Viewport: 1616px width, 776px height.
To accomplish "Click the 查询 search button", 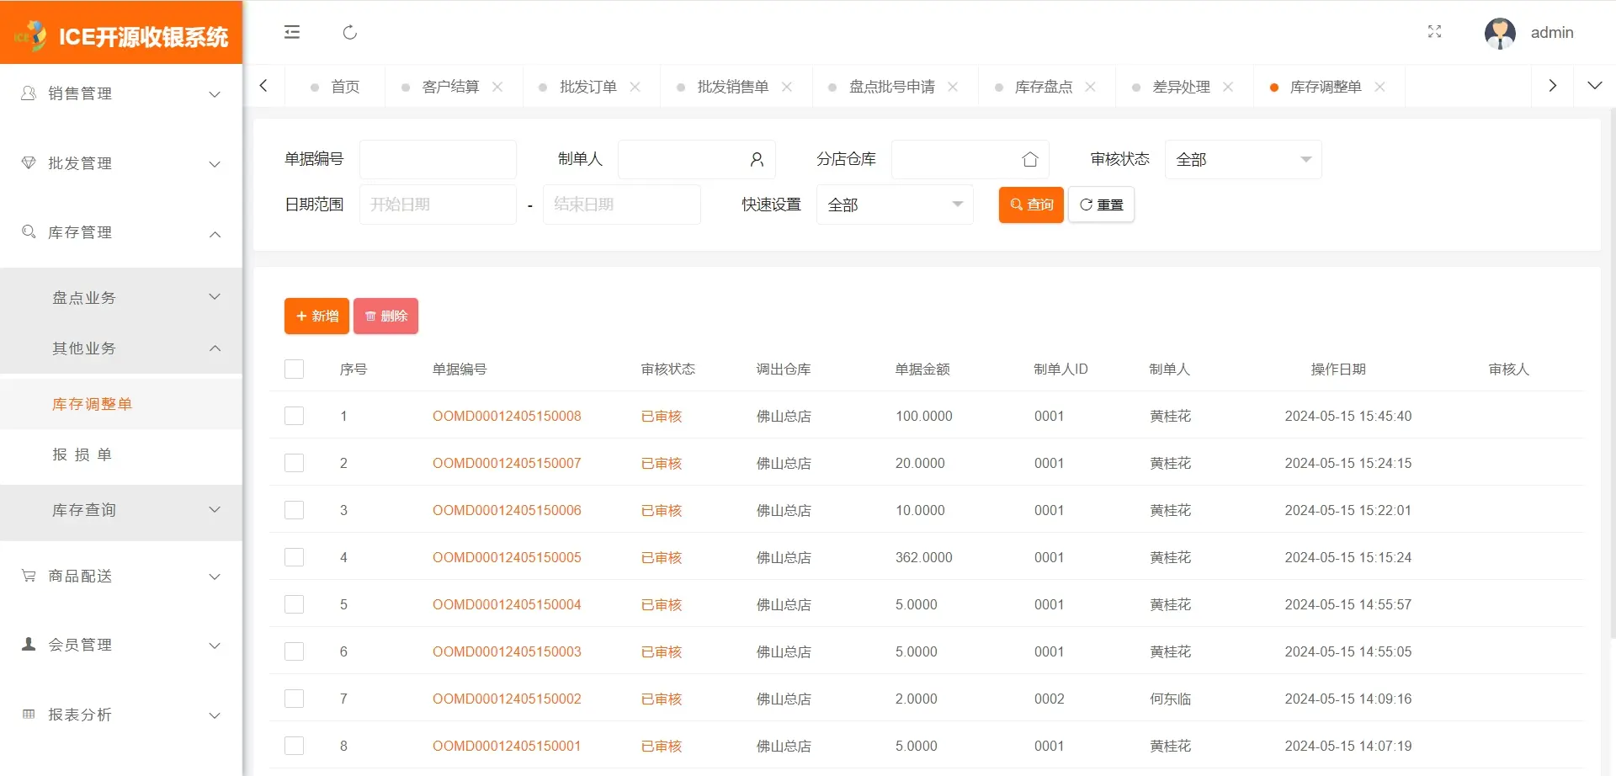I will pos(1031,205).
